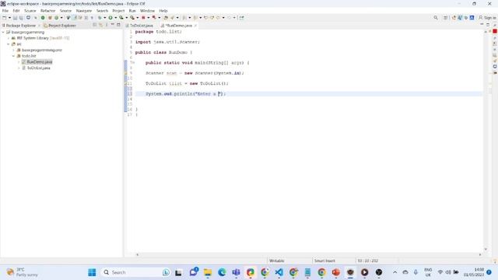
Task: Click the red error indicator on overview ruler
Action: point(495,31)
